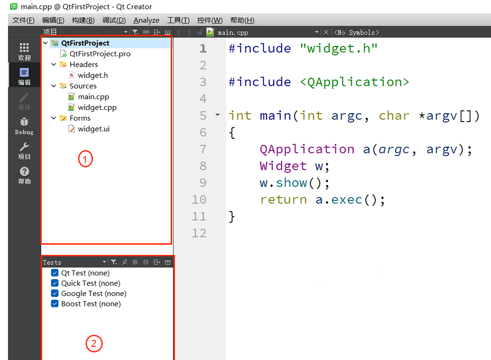Open the Analyze menu
This screenshot has width=491, height=360.
point(146,20)
